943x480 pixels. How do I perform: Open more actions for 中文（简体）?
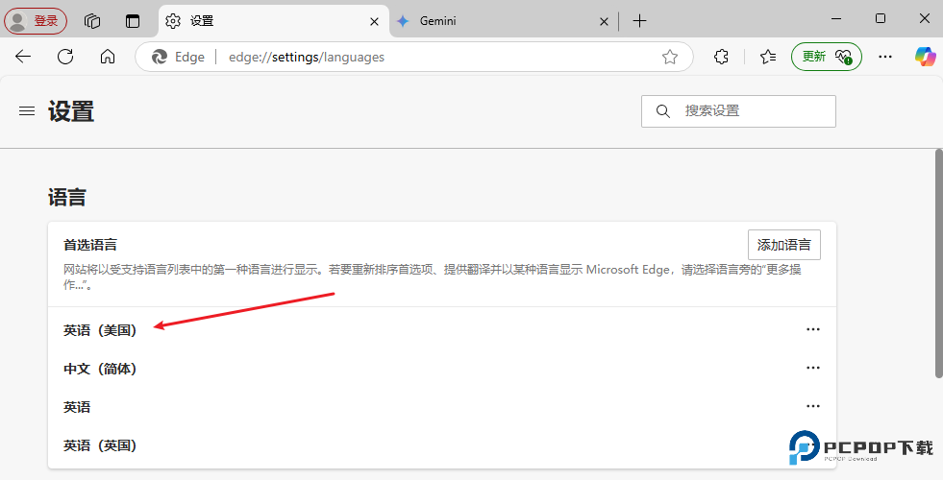(813, 368)
